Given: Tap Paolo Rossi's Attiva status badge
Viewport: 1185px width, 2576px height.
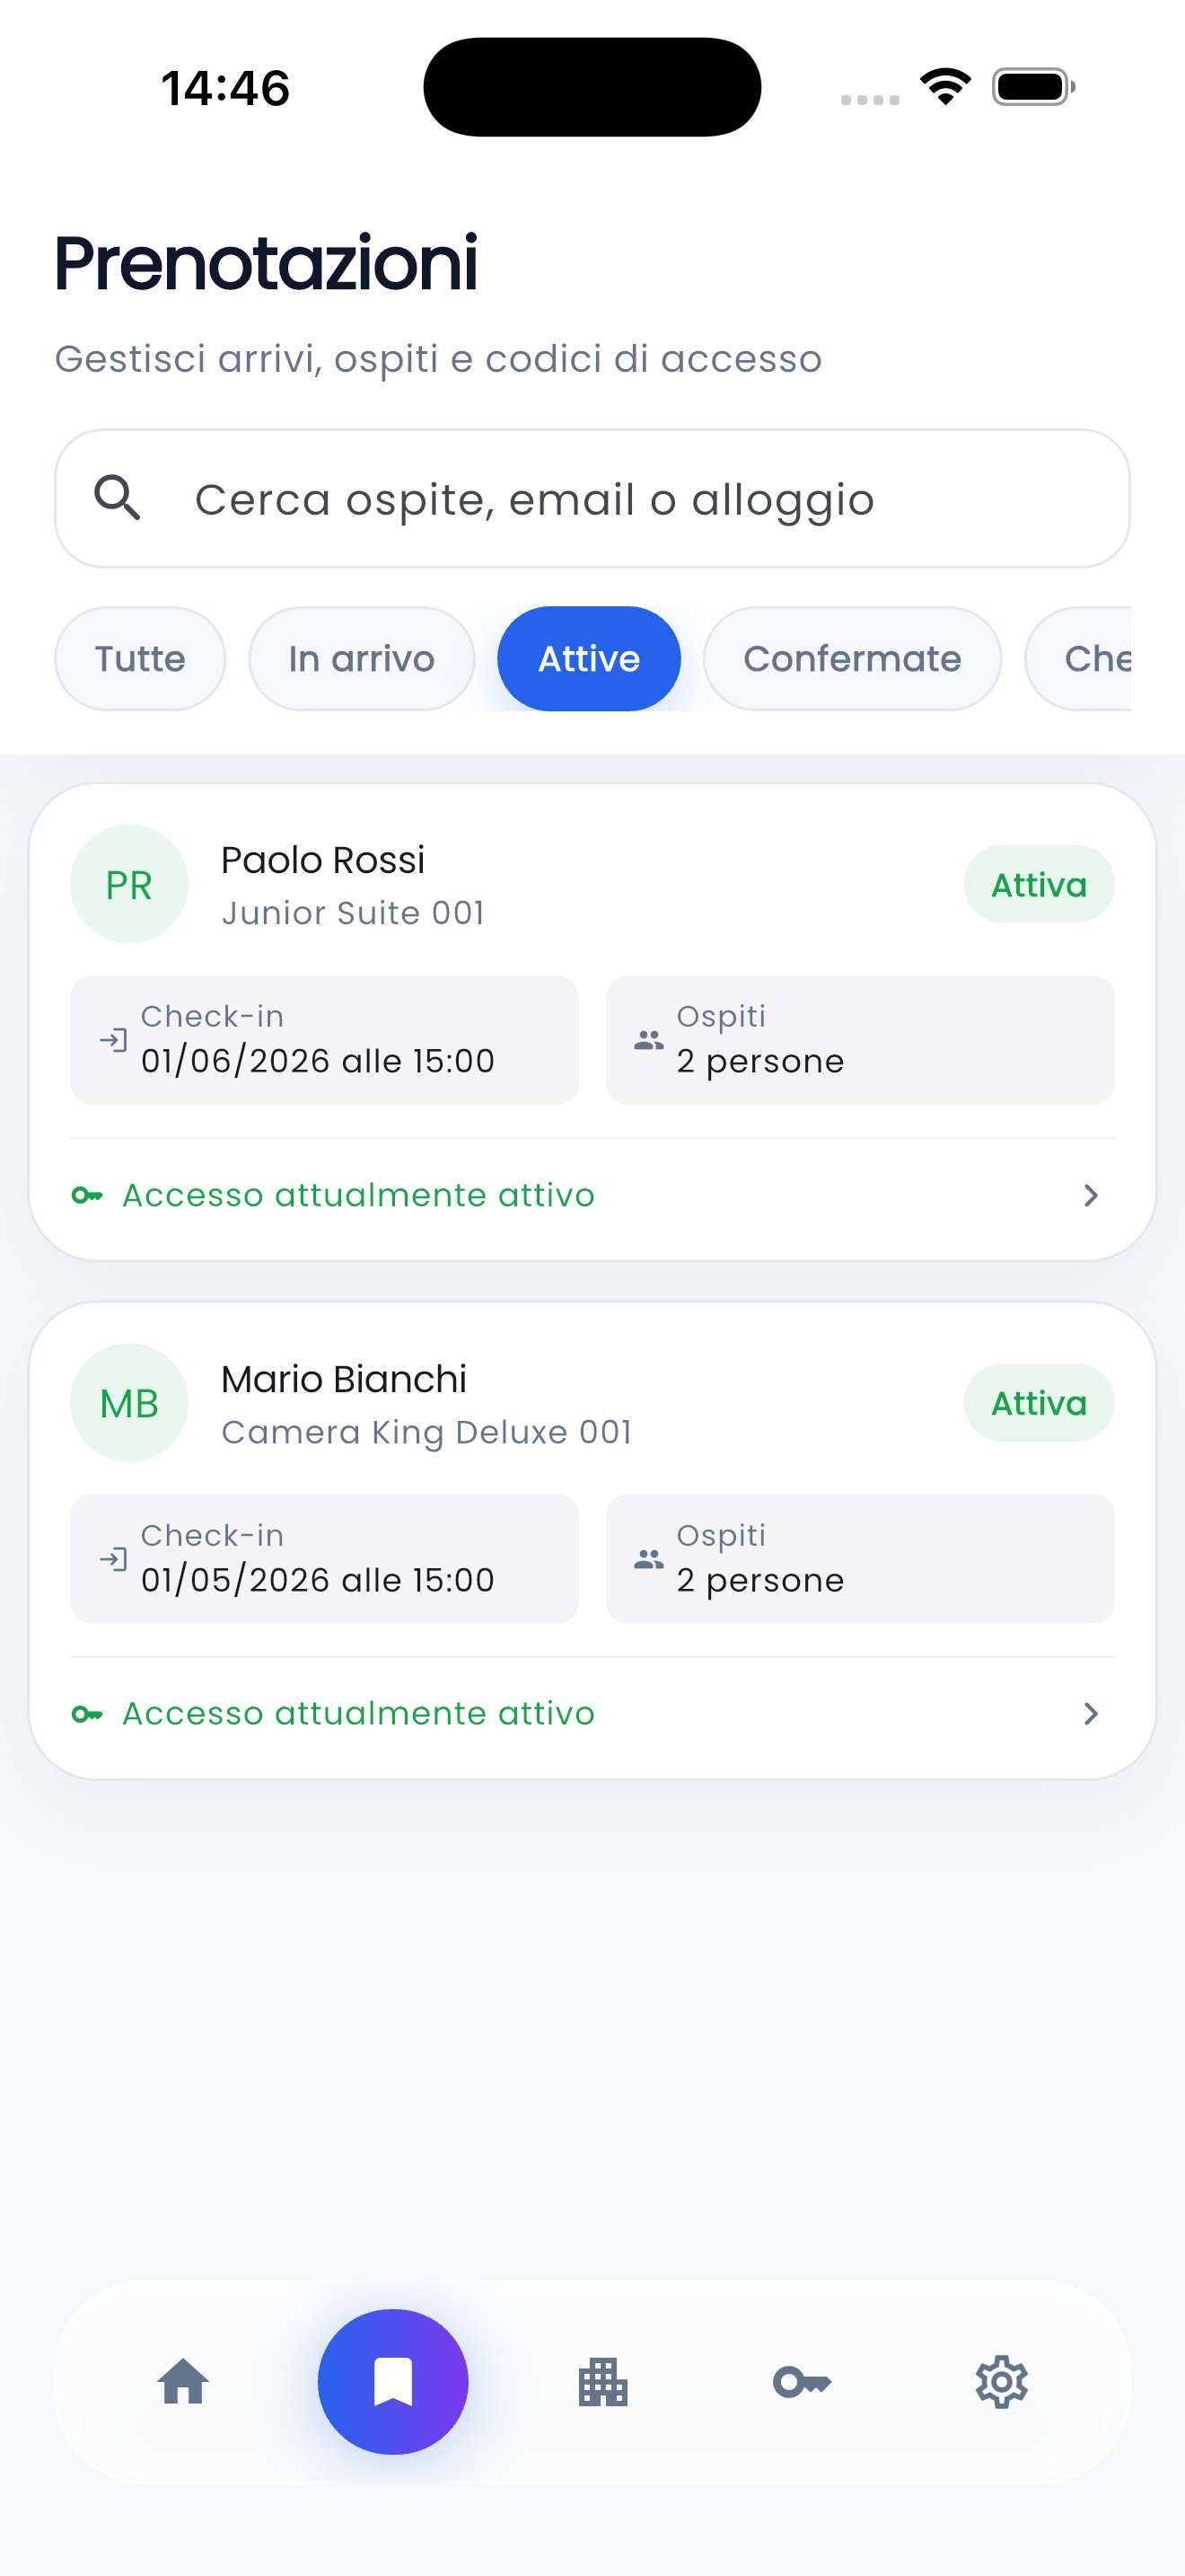Looking at the screenshot, I should point(1040,884).
